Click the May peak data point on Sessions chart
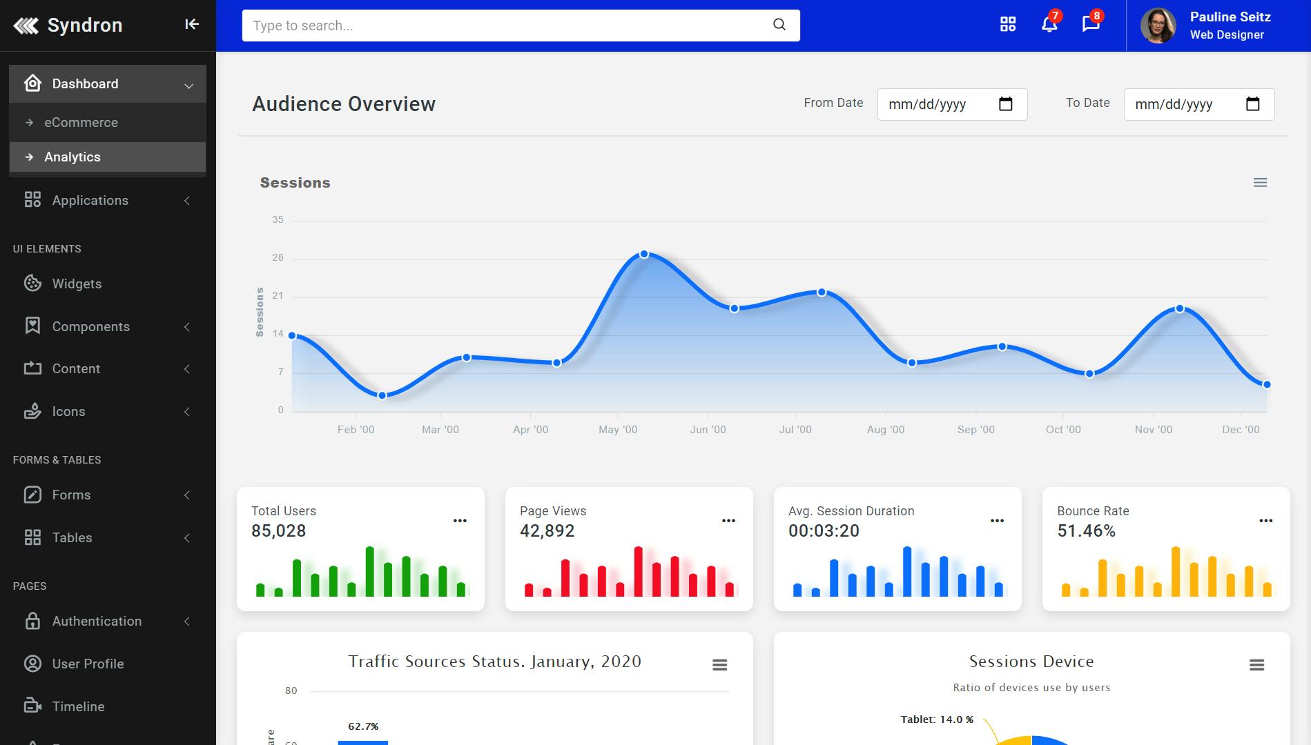 (x=644, y=254)
